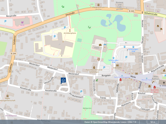166x124 pixels.
Task: Click the fire station flame icon
Action: click(158, 26)
